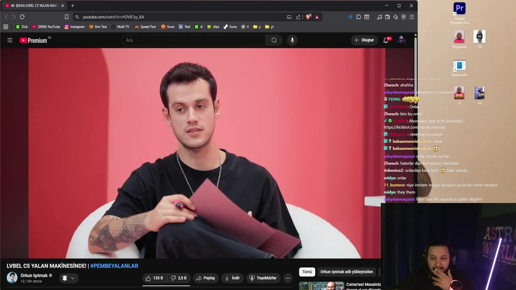Dislike the video with 2,5 B thumbs-down

pyautogui.click(x=179, y=278)
